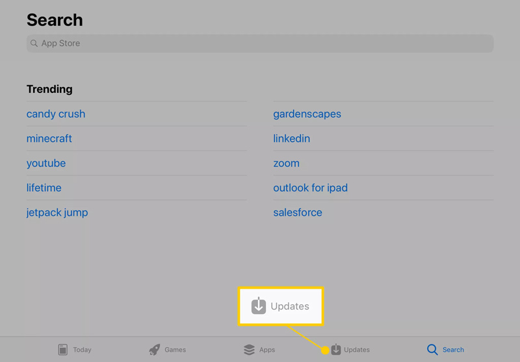Focus the App Store search field
The image size is (520, 362).
pos(260,44)
